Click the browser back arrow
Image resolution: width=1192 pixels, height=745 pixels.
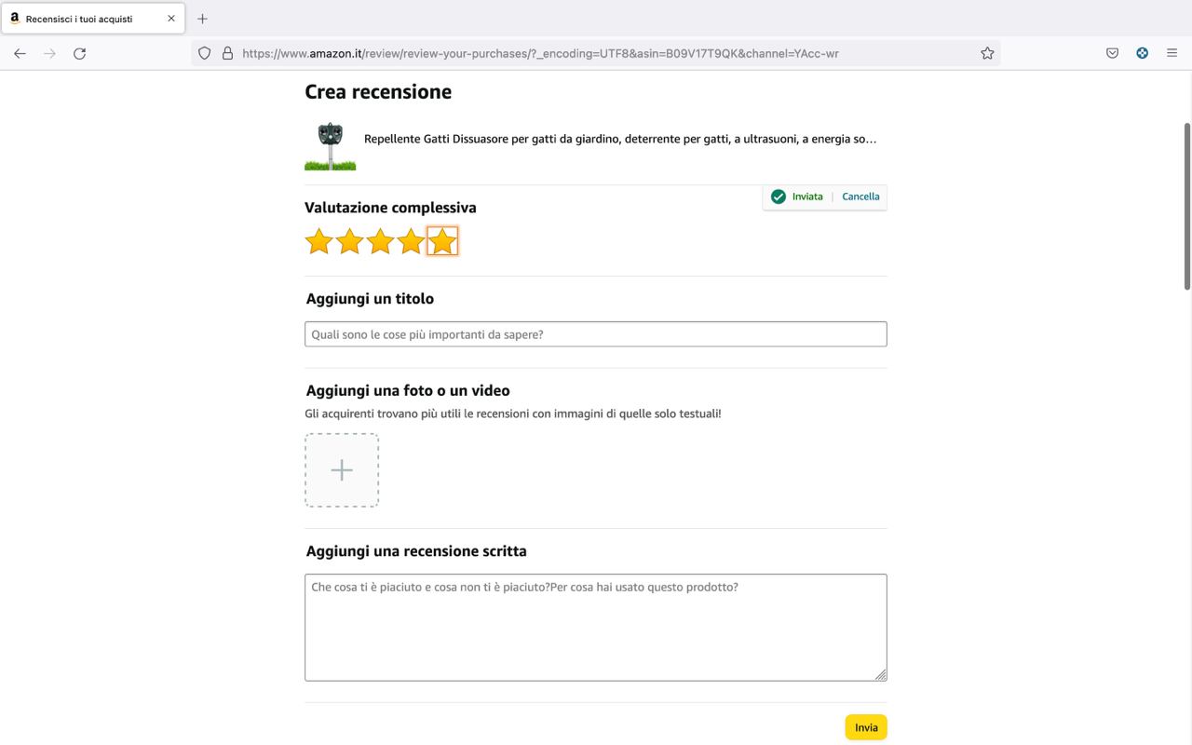point(20,53)
